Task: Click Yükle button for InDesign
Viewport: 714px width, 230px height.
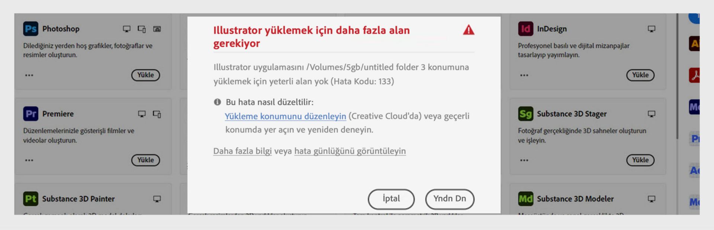Action: pos(640,75)
